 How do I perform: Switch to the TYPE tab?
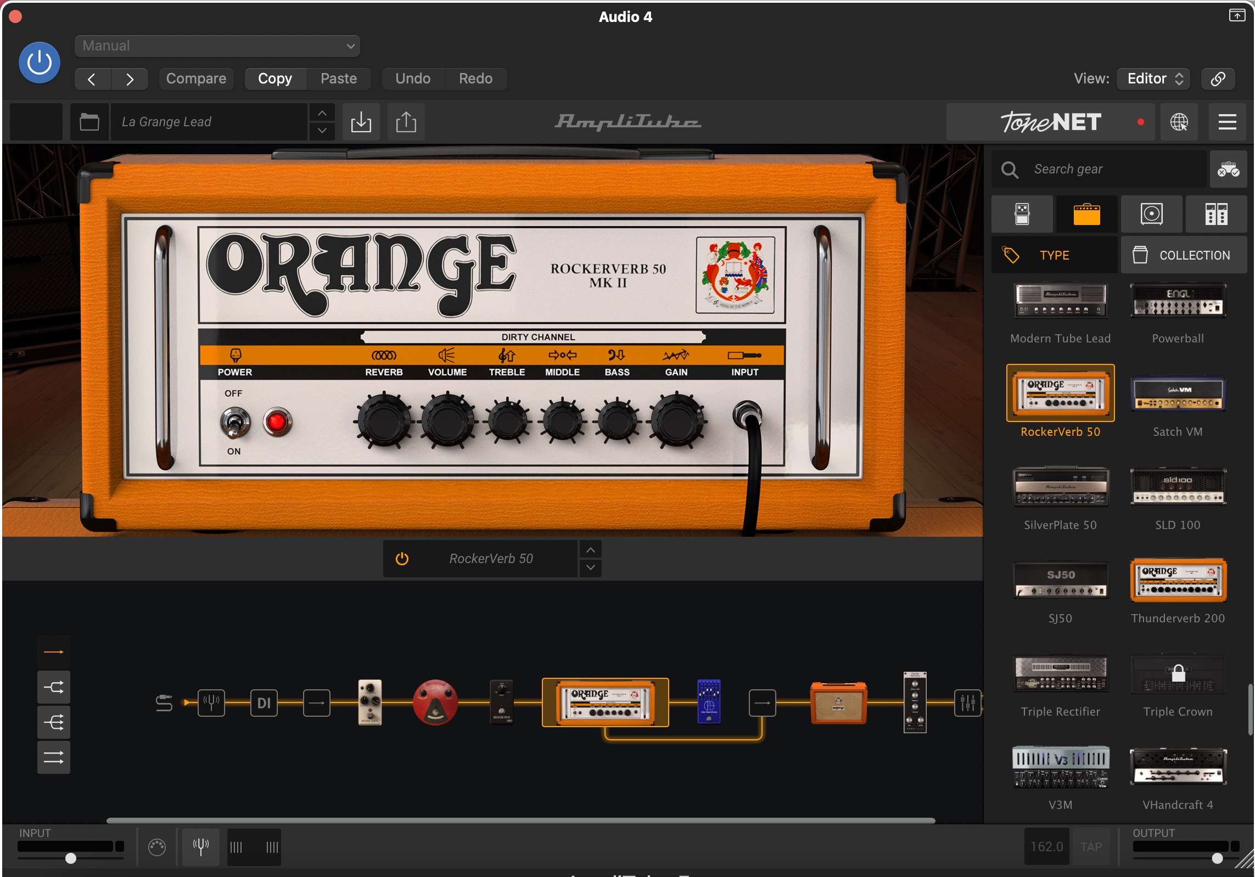[1054, 255]
